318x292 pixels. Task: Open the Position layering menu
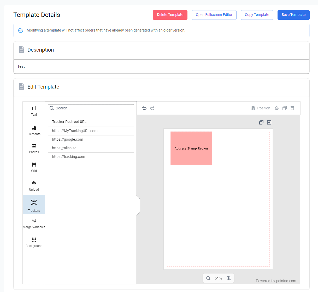(261, 108)
